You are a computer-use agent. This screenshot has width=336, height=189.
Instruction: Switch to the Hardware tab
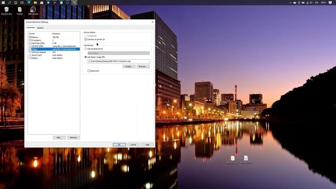(x=30, y=28)
